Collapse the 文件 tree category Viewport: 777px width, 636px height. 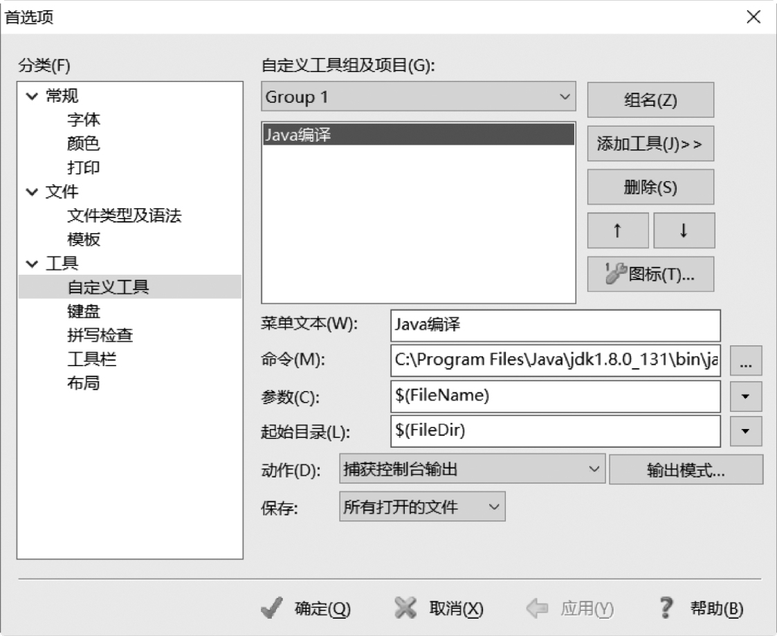coord(33,192)
